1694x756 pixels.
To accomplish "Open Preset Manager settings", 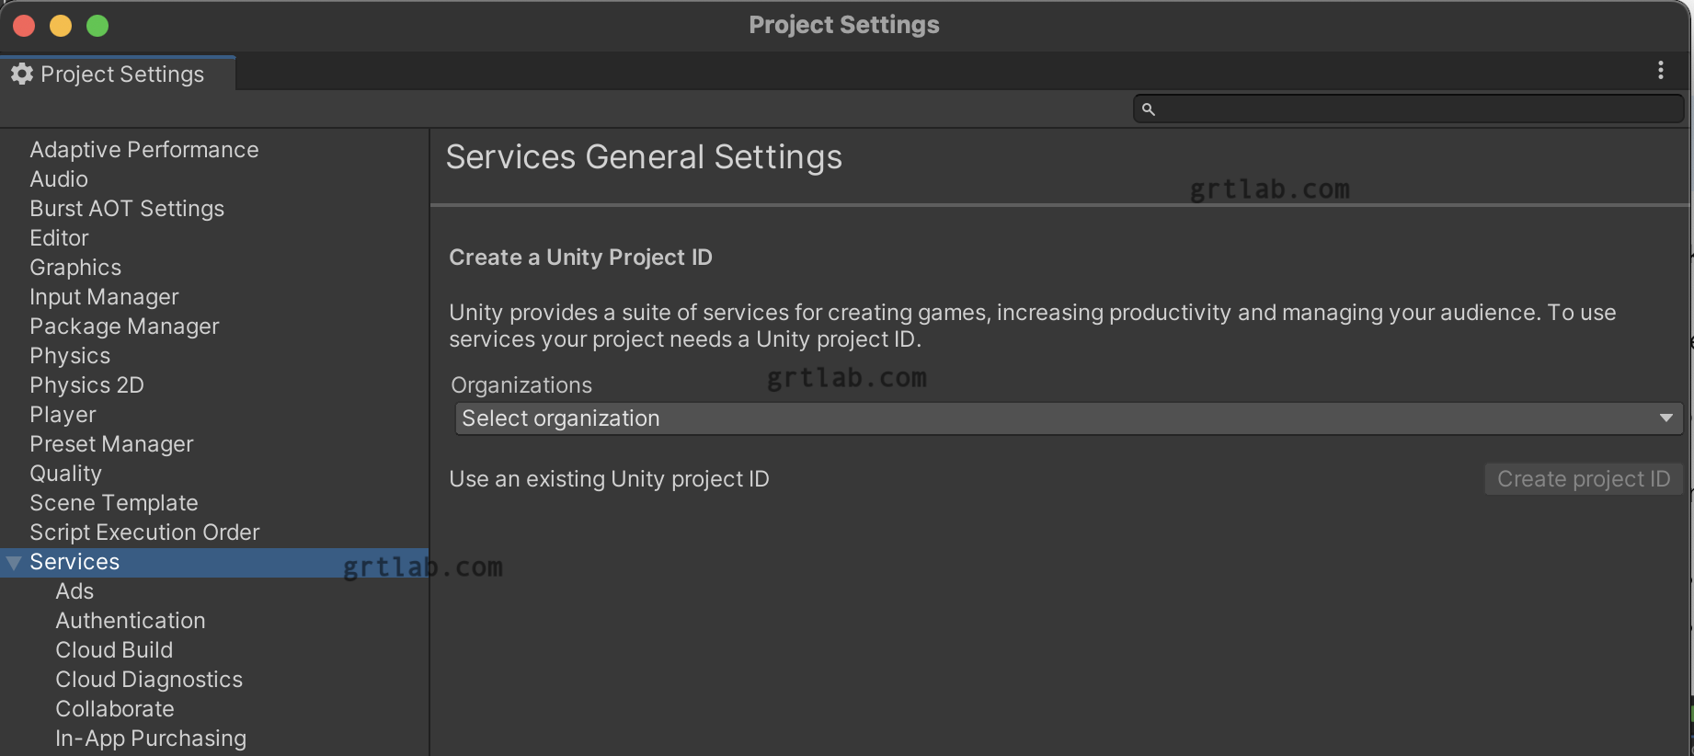I will (111, 443).
